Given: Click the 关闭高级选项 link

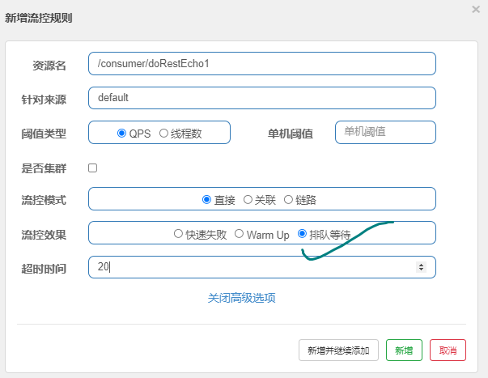Looking at the screenshot, I should 241,298.
